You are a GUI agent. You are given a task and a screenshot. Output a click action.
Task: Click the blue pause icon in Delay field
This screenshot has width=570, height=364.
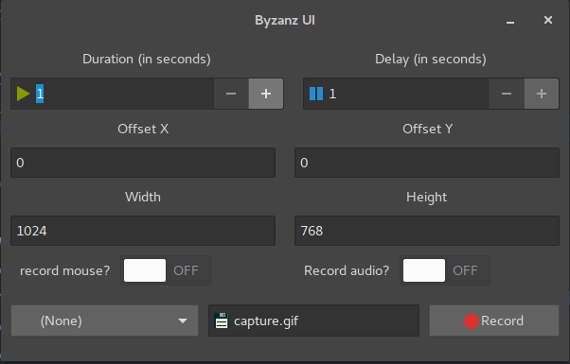[x=316, y=94]
